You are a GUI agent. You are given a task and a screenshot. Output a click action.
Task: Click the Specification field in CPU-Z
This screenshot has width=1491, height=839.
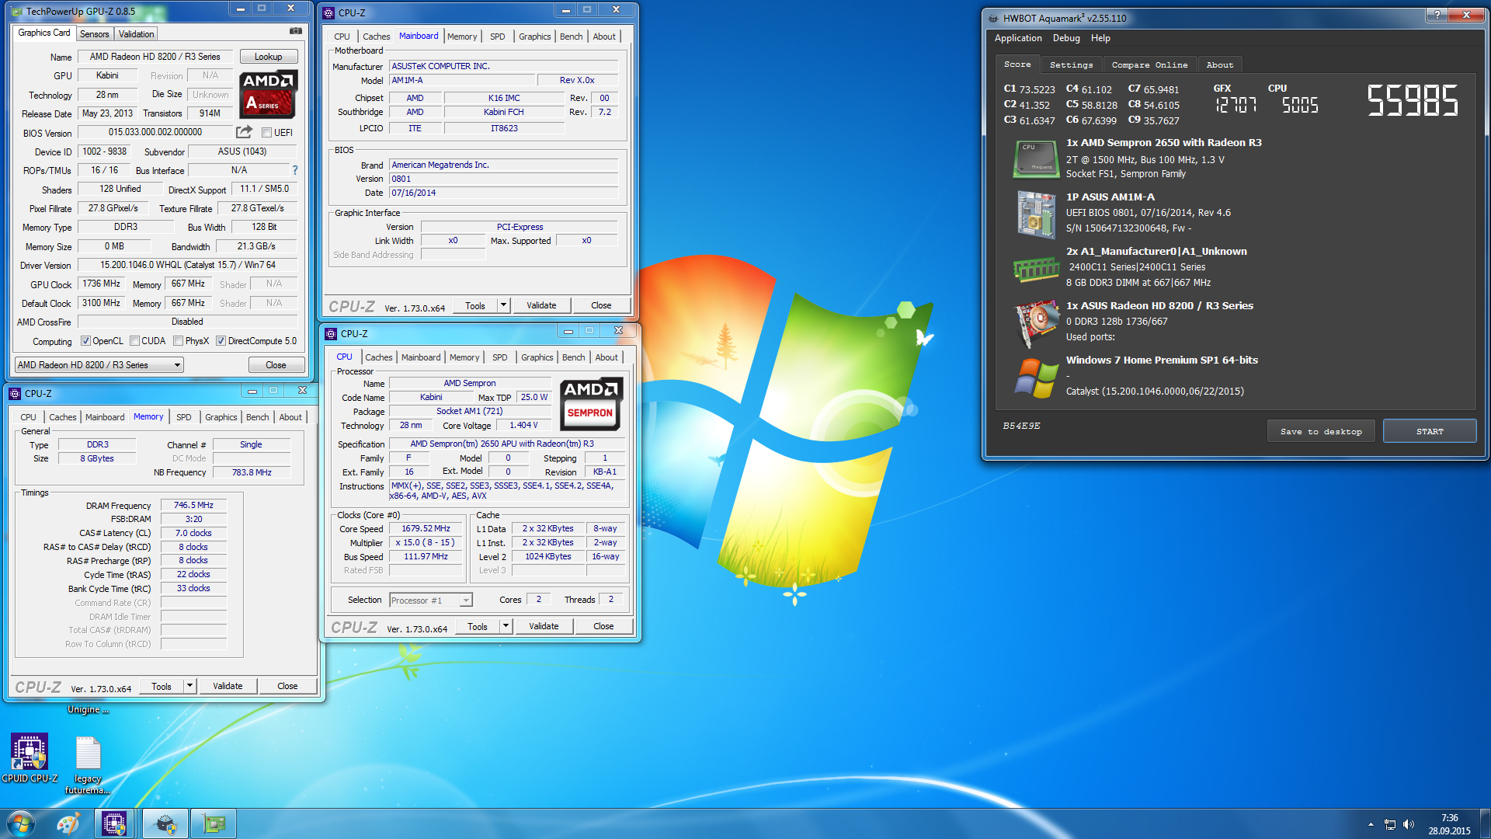(506, 444)
